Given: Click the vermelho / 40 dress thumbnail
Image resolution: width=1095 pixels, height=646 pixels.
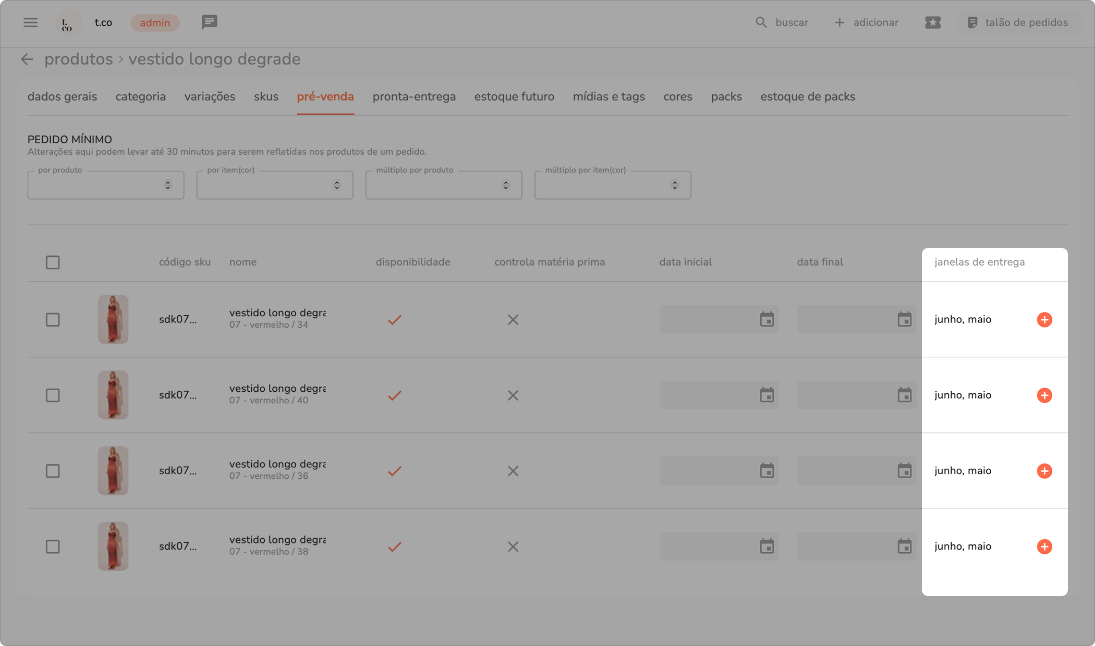Looking at the screenshot, I should (113, 395).
